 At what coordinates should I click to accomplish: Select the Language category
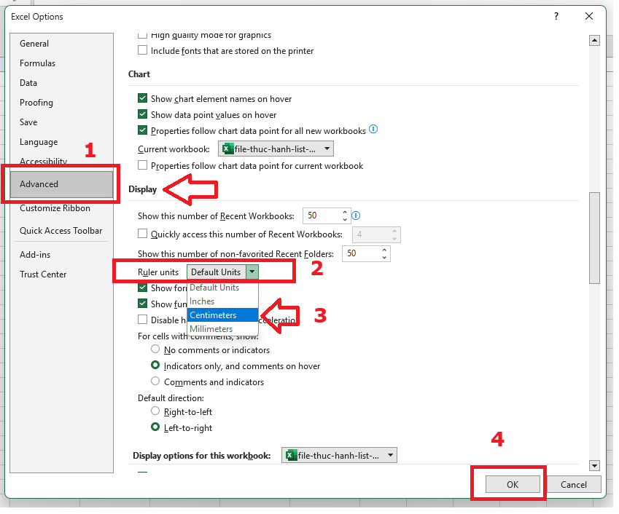tap(39, 142)
